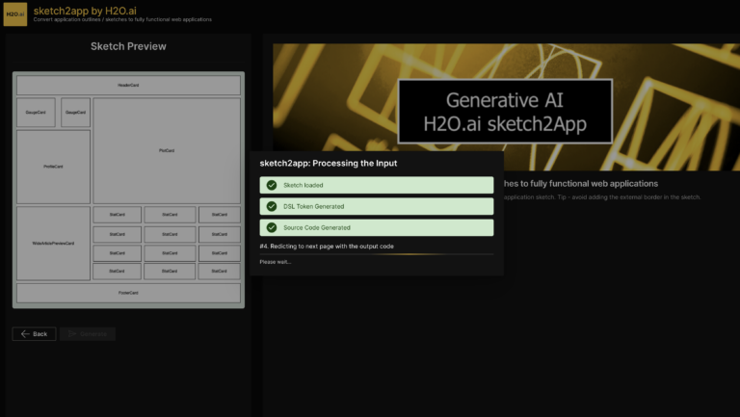
Task: Click the WideArticlePreviewCard box in sketch
Action: [x=53, y=244]
